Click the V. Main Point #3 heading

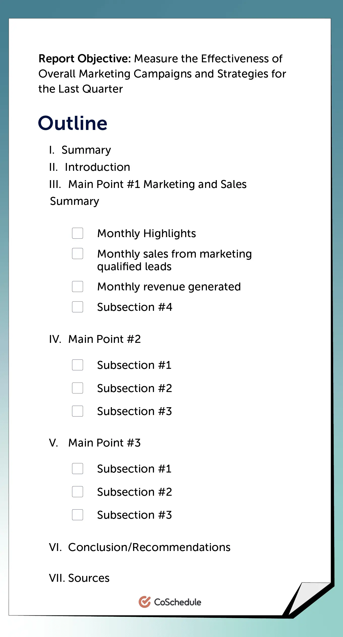95,443
